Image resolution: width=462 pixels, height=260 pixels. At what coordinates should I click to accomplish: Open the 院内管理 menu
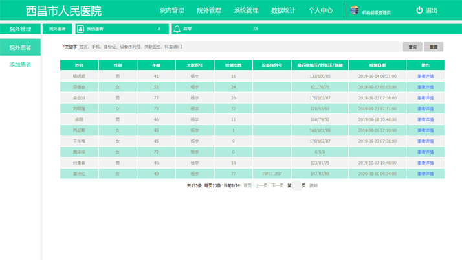[x=171, y=10]
